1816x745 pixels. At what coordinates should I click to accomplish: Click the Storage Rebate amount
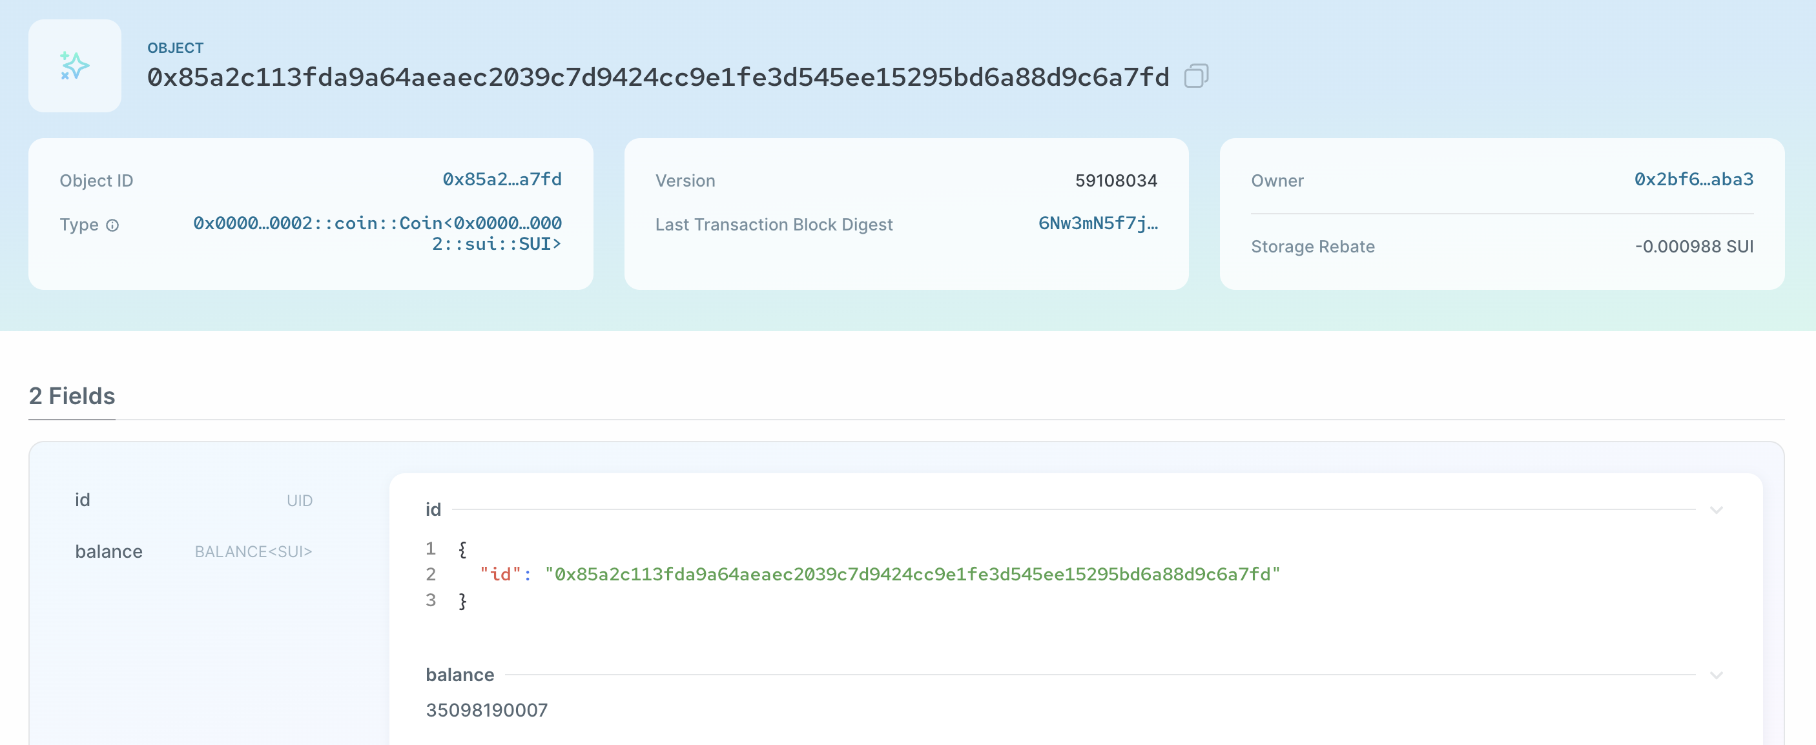(x=1693, y=247)
